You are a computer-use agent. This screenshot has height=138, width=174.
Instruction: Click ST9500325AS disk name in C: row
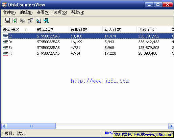48,36
